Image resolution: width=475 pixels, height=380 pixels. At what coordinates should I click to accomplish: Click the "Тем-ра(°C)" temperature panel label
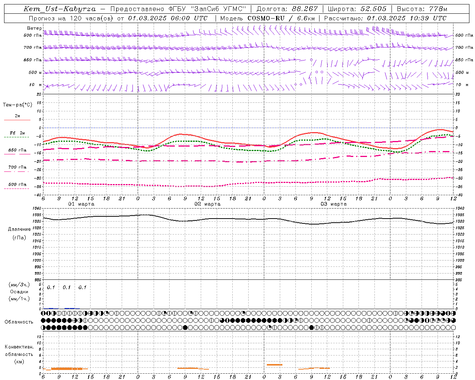tap(17, 105)
